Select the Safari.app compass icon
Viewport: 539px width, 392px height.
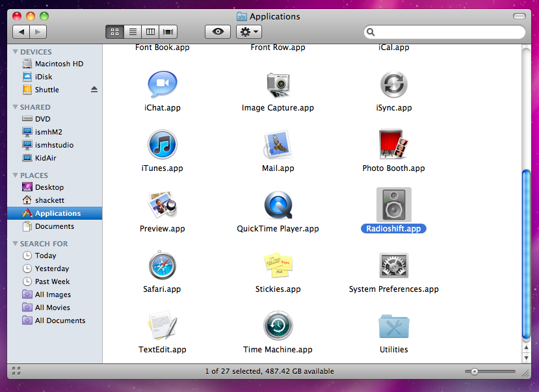point(163,265)
